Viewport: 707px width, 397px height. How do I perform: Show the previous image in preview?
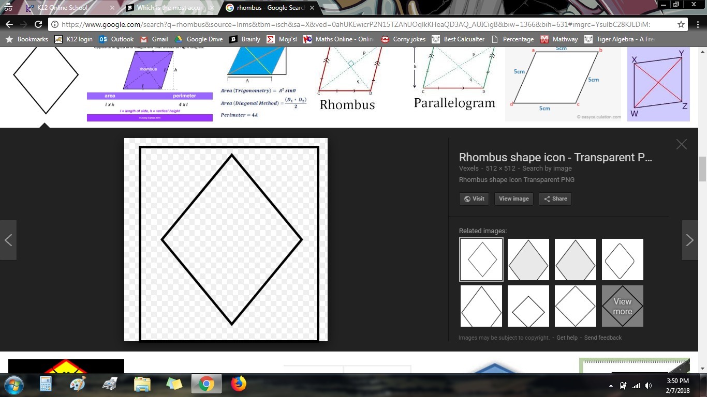[x=8, y=240]
